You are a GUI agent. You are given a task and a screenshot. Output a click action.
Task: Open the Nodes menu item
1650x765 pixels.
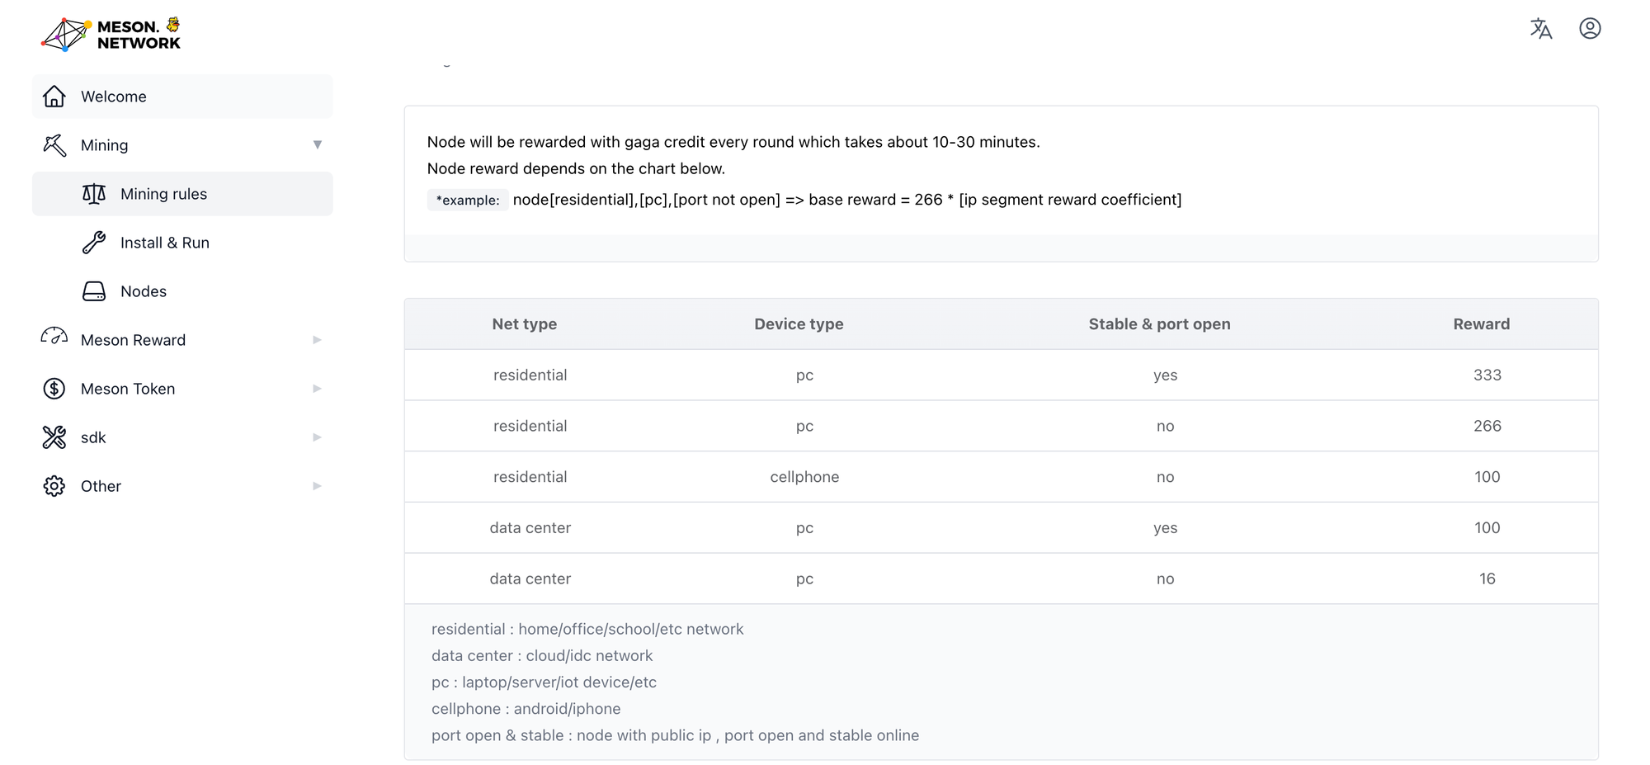coord(144,291)
